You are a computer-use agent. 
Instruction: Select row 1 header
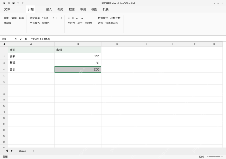[x=4, y=50]
